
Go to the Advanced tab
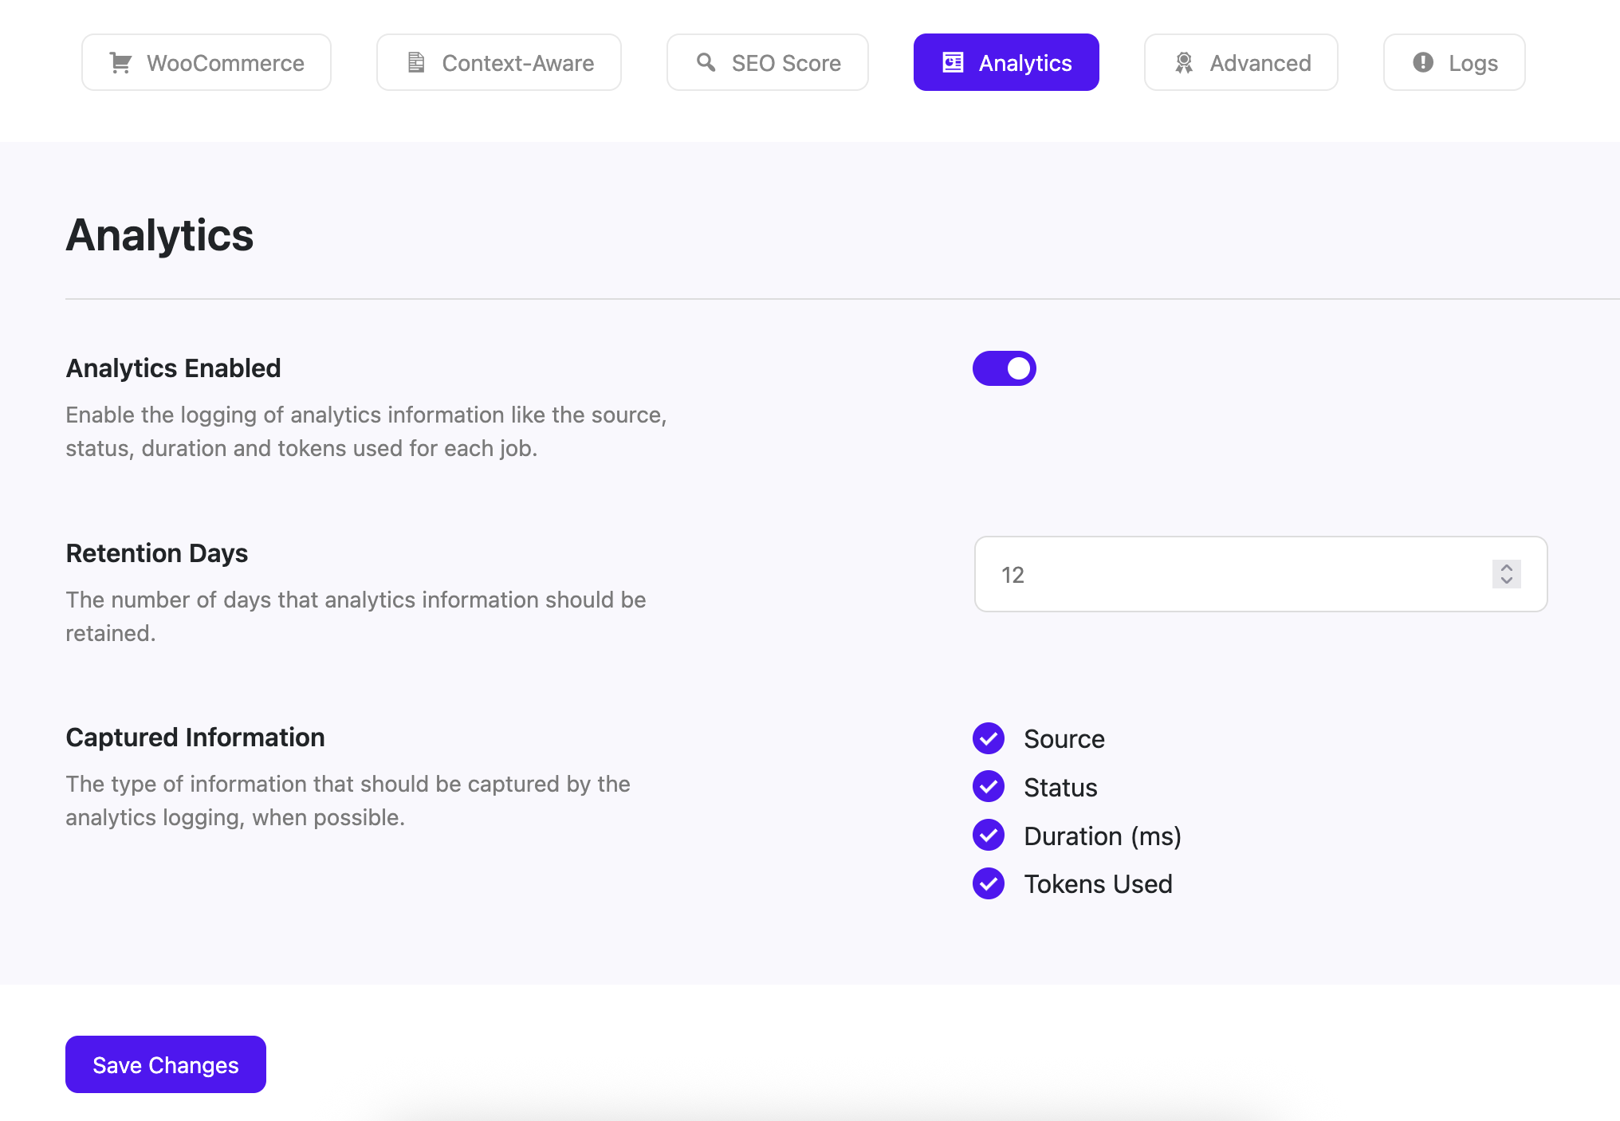point(1260,63)
